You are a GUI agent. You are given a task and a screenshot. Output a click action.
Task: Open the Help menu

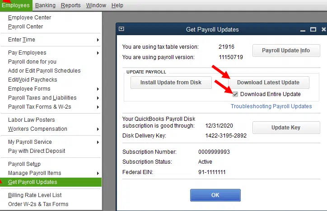117,5
